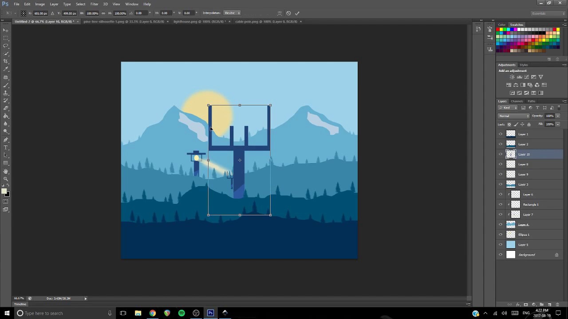The image size is (568, 319).
Task: Select the Hand tool
Action: [x=6, y=171]
